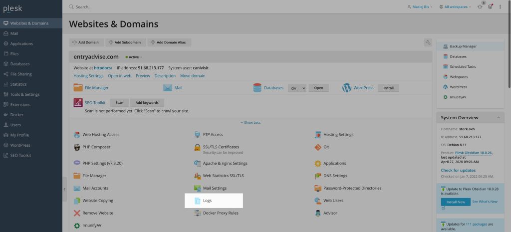Click the WordPress logo icon in domain row
511x232 pixels.
coord(347,88)
